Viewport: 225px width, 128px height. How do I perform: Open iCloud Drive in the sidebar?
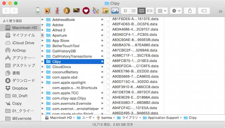point(21,43)
